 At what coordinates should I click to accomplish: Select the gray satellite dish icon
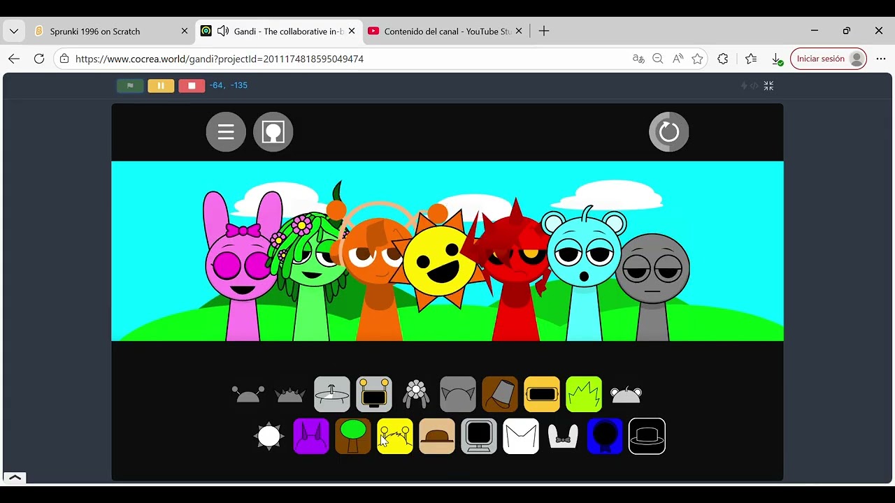click(x=332, y=394)
